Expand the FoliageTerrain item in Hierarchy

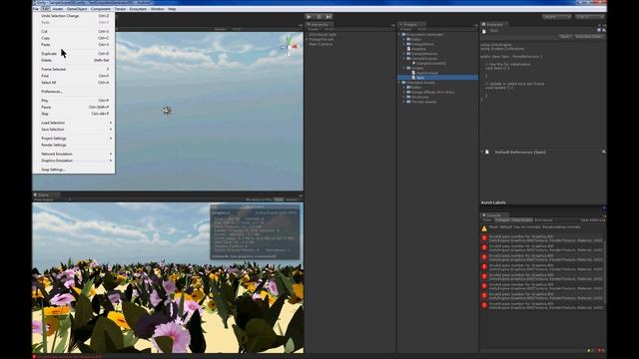(307, 40)
